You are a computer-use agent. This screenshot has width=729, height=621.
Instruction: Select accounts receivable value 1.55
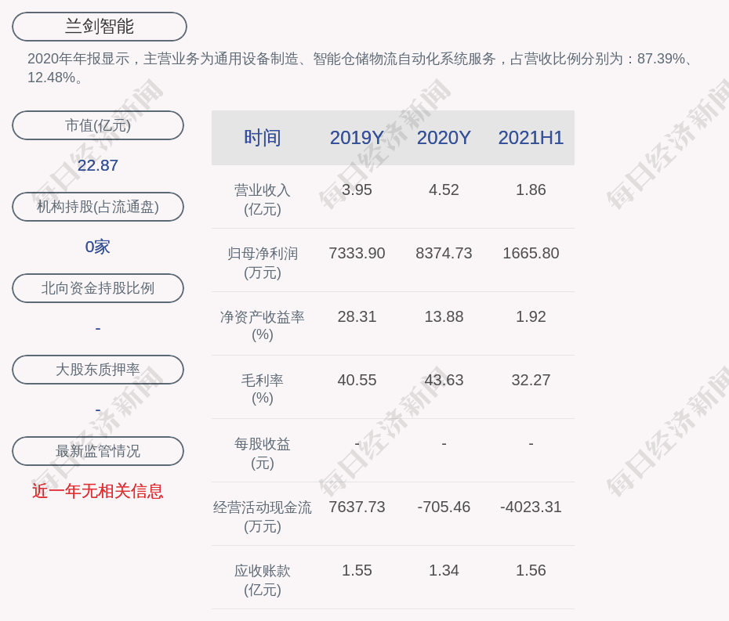click(357, 570)
